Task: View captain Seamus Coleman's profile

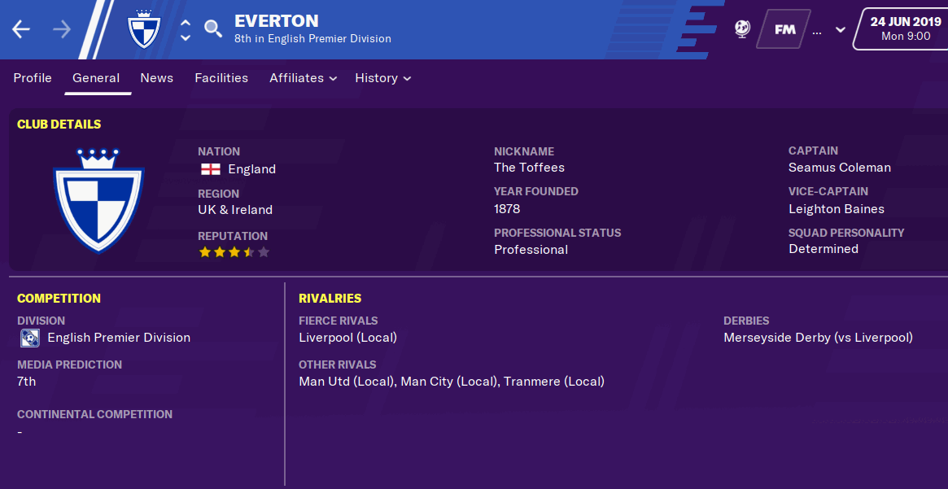Action: click(x=840, y=167)
